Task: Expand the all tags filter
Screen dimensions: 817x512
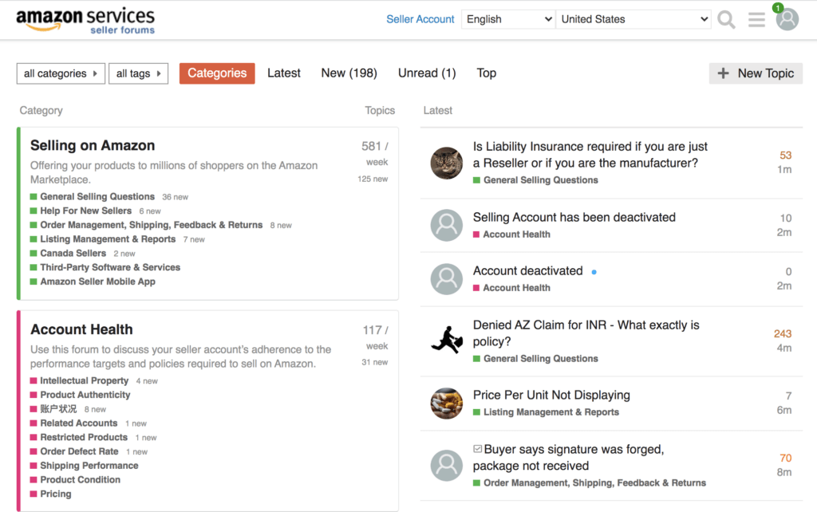Action: coord(139,73)
